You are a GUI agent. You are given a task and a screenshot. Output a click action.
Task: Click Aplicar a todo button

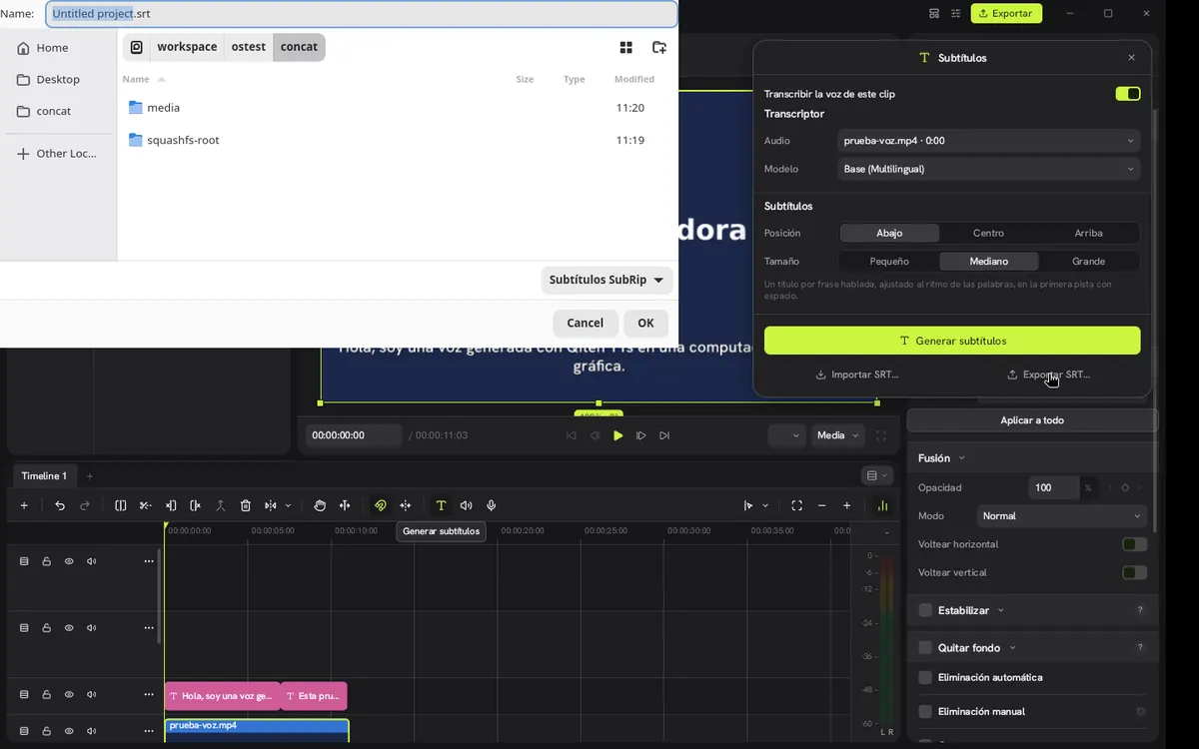(x=1032, y=420)
